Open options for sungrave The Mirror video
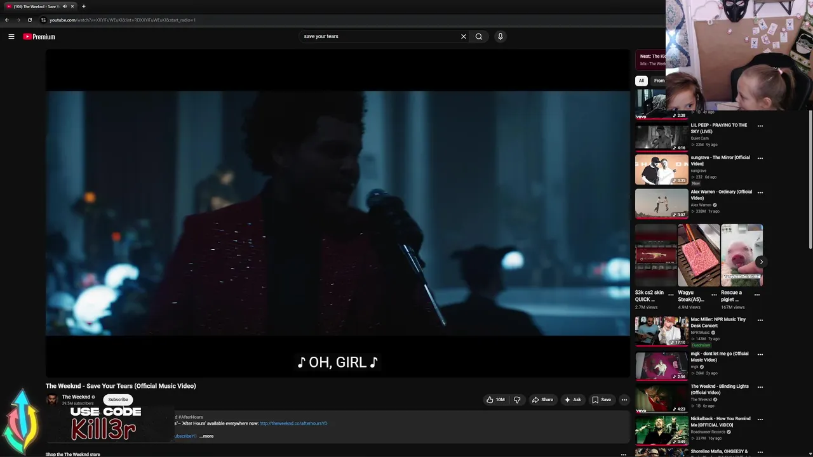 [x=760, y=158]
